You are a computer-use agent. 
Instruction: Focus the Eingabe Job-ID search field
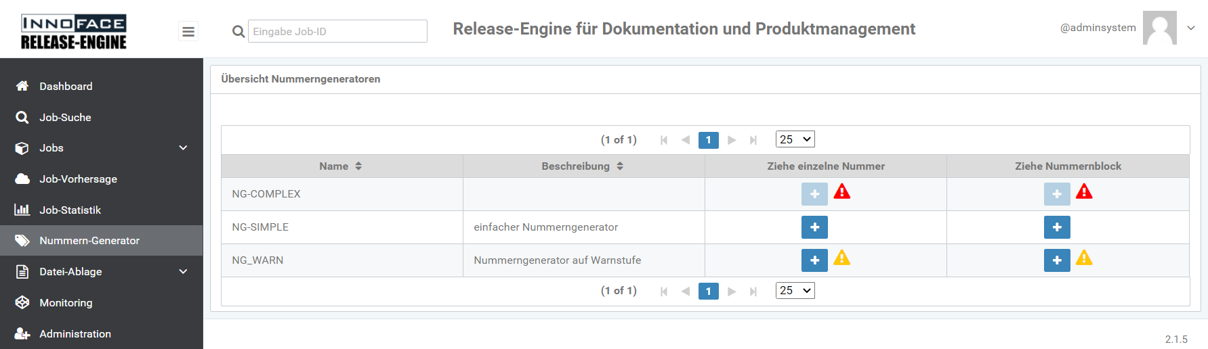tap(337, 31)
